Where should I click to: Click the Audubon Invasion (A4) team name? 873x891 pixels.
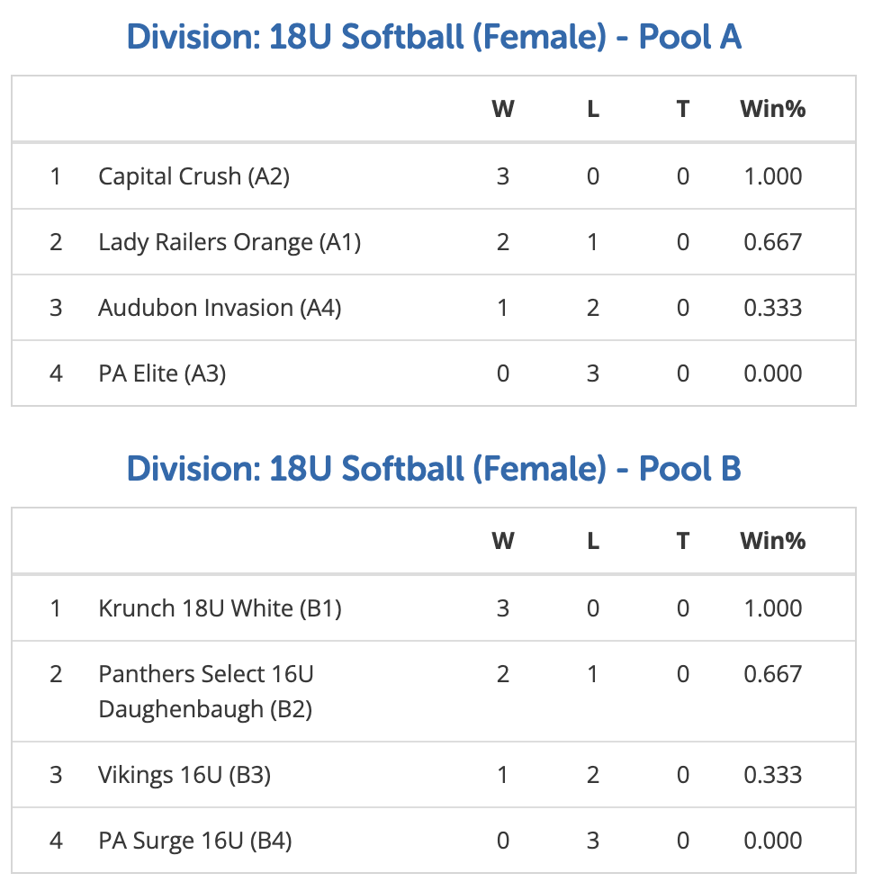point(220,308)
